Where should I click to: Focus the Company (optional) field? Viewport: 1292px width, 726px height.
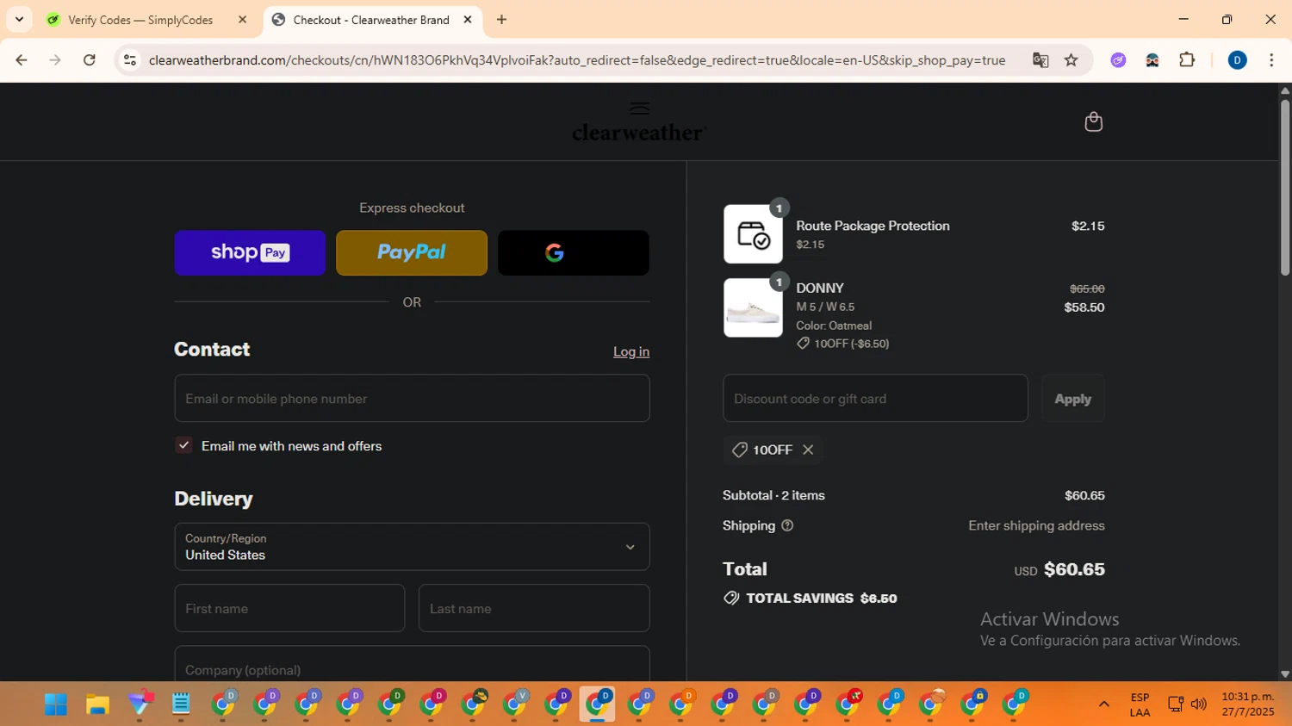coord(412,664)
